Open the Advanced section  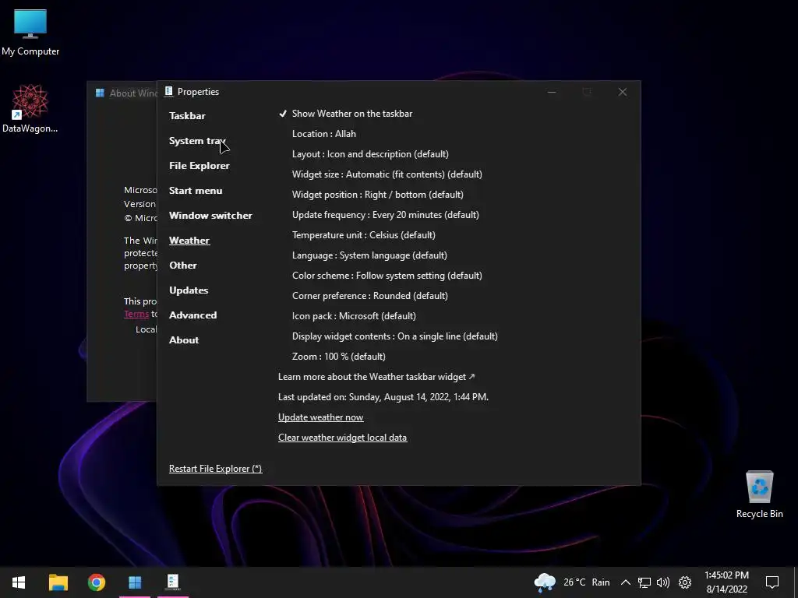[x=193, y=315]
